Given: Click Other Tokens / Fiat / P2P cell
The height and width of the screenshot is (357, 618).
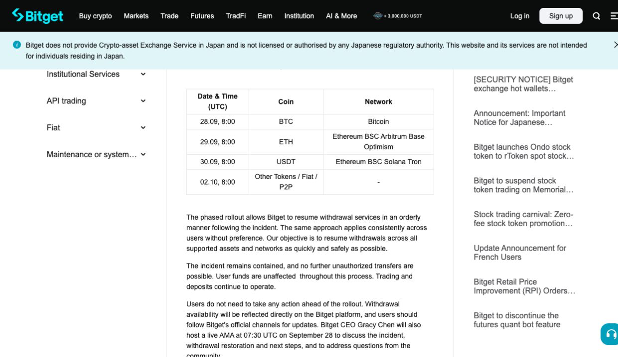Looking at the screenshot, I should [286, 182].
